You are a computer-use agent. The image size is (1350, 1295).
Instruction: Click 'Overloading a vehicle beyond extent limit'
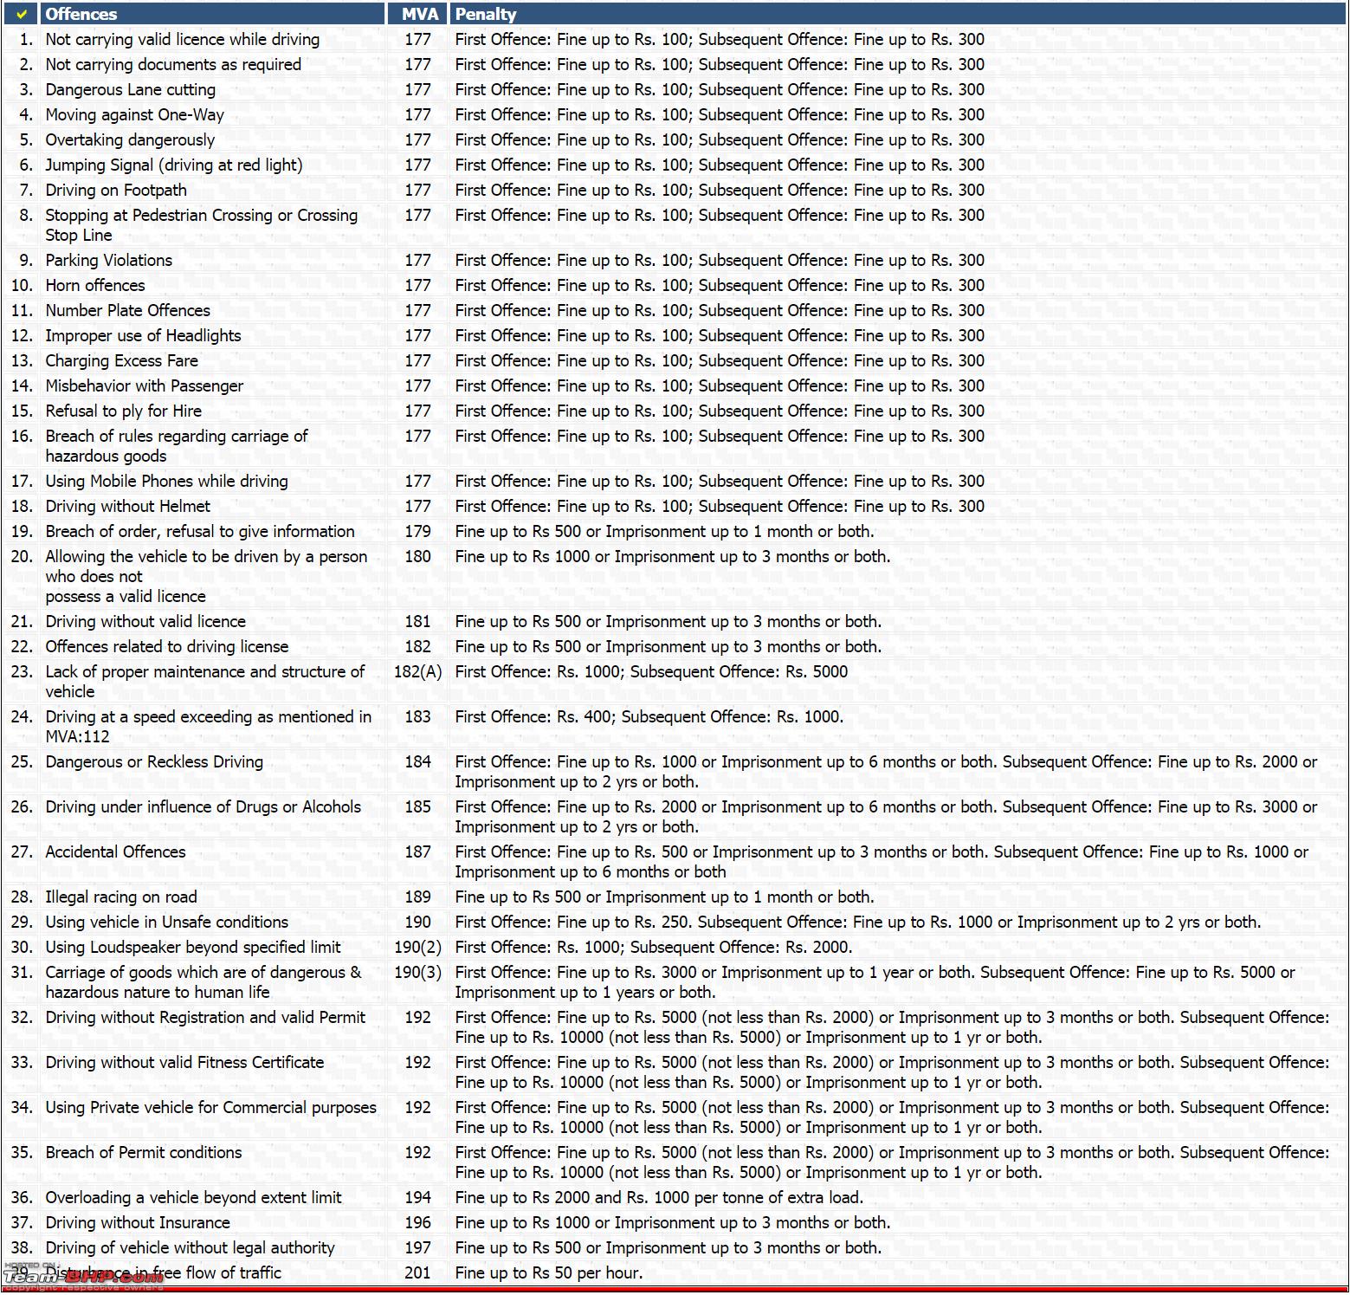point(194,1197)
